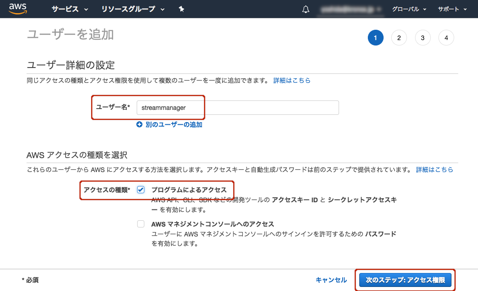The width and height of the screenshot is (478, 291).
Task: Open the notifications bell icon
Action: pos(306,9)
